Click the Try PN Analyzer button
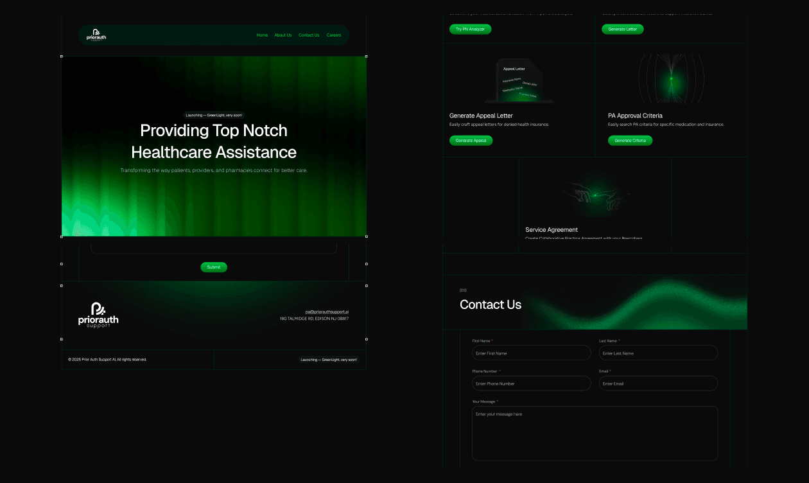809x483 pixels. point(471,29)
